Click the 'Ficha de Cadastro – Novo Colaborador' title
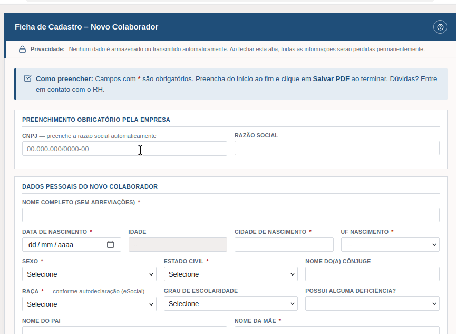 coord(86,27)
